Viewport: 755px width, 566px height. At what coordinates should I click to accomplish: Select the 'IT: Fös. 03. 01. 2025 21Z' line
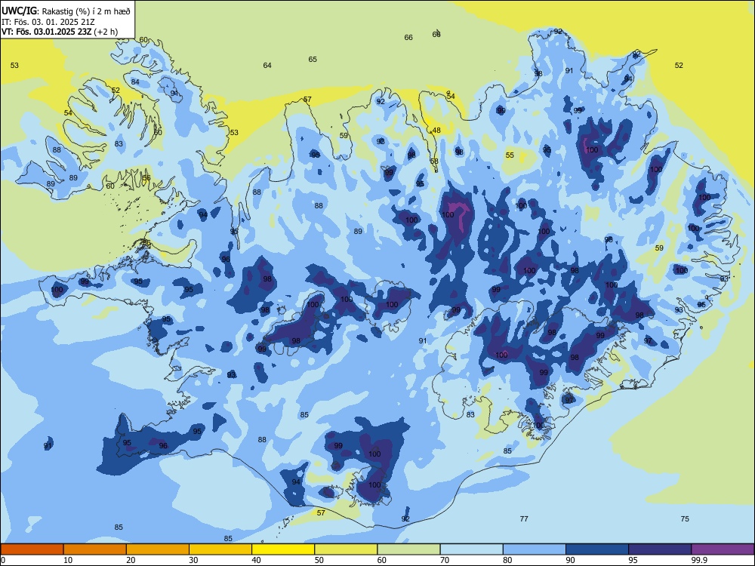(x=48, y=22)
